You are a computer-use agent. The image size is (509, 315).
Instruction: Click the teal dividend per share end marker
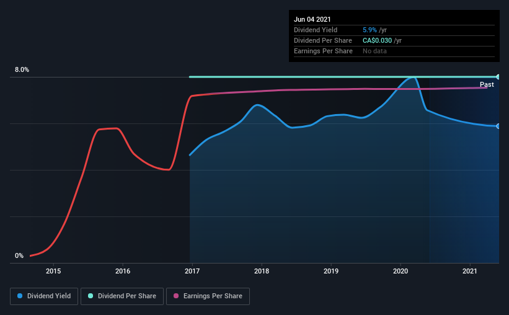click(x=498, y=77)
